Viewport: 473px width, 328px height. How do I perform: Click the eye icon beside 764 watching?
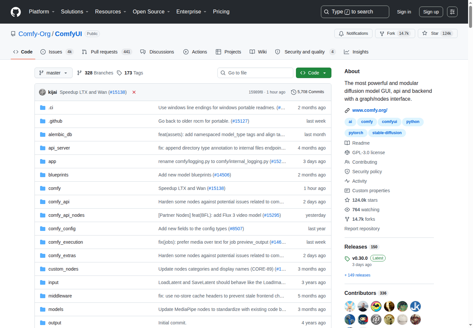[x=347, y=210]
